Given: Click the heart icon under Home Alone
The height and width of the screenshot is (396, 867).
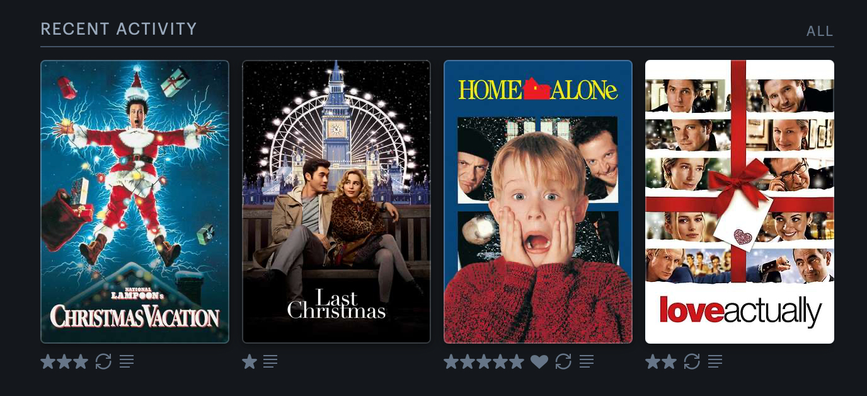Looking at the screenshot, I should [x=539, y=361].
